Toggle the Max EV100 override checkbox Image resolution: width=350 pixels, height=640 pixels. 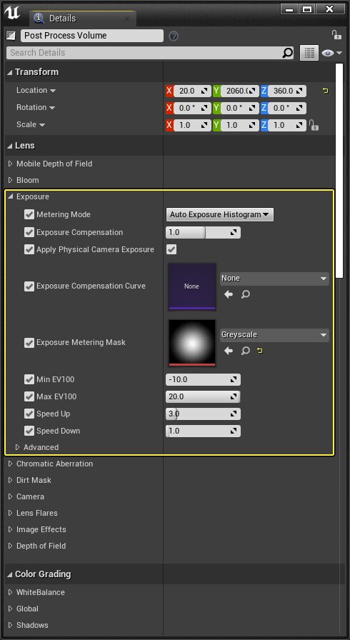[x=29, y=396]
